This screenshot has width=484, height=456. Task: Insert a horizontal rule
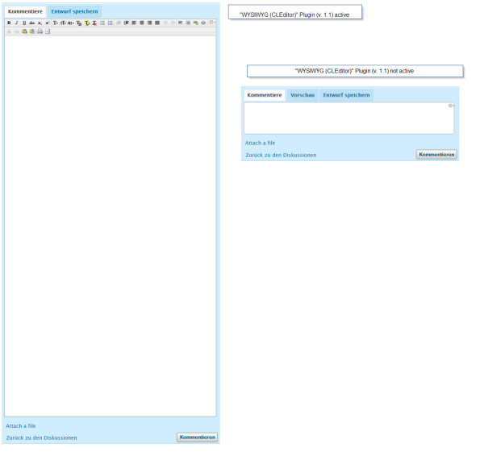(180, 23)
